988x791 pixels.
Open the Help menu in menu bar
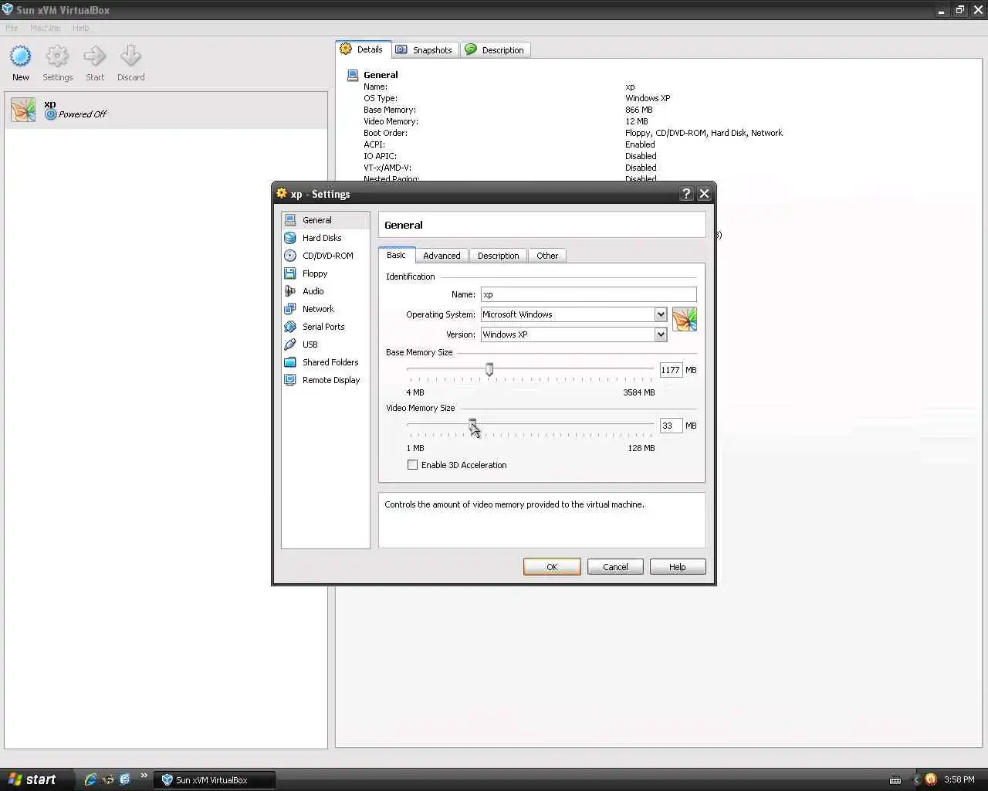click(81, 28)
